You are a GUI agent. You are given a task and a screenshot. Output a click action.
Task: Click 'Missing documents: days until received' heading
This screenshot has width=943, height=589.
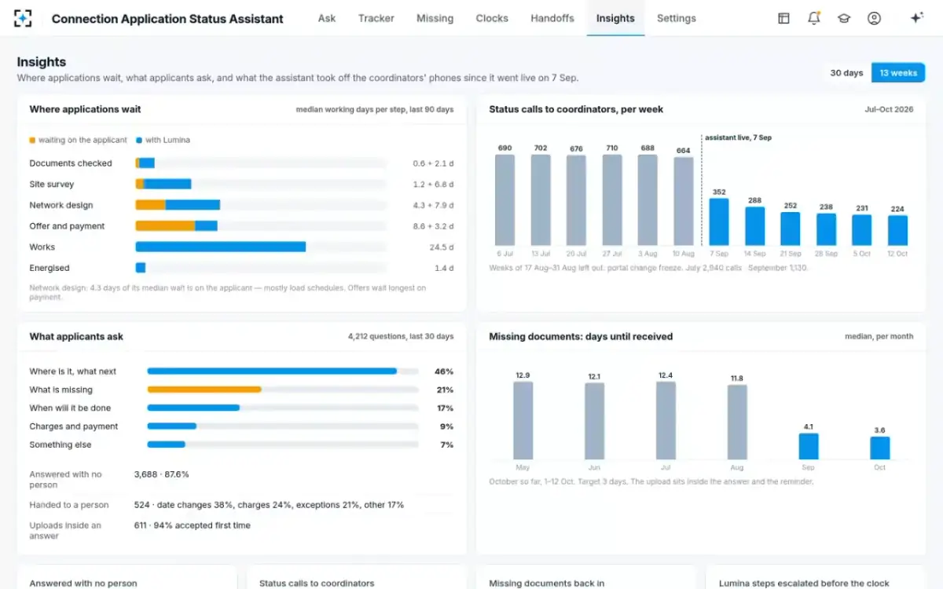(x=581, y=336)
